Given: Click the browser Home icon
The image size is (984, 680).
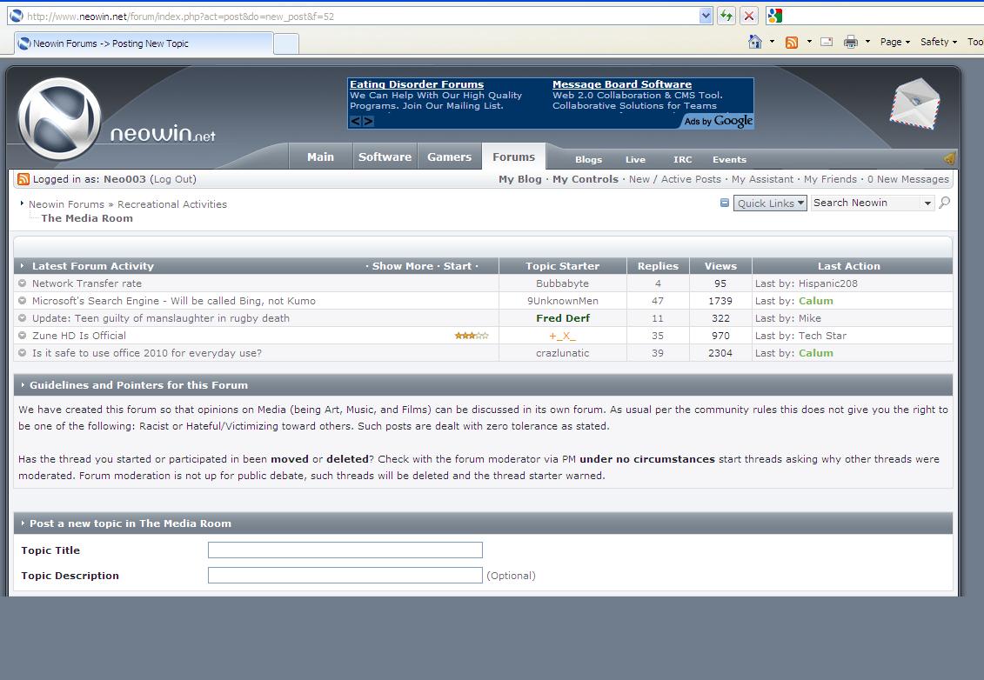Looking at the screenshot, I should [755, 42].
